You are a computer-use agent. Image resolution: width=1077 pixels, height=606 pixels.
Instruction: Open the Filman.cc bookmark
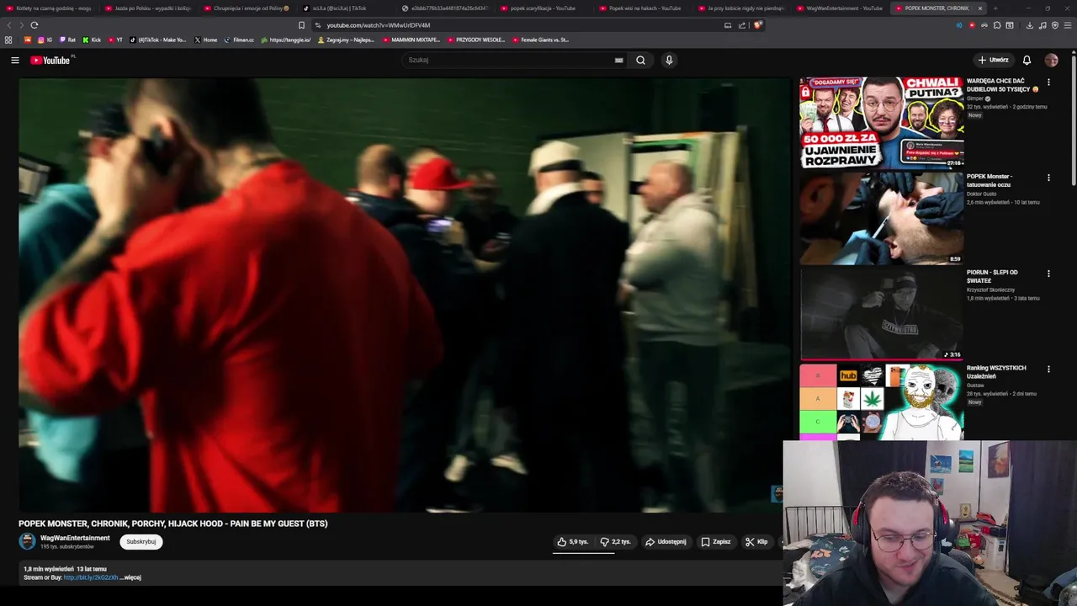[239, 40]
